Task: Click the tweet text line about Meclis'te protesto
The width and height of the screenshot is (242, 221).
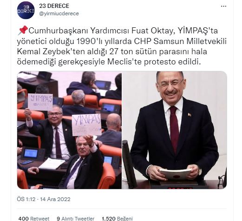Action: [x=109, y=62]
